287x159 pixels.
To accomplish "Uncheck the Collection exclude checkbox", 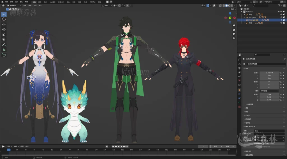I will 279,11.
